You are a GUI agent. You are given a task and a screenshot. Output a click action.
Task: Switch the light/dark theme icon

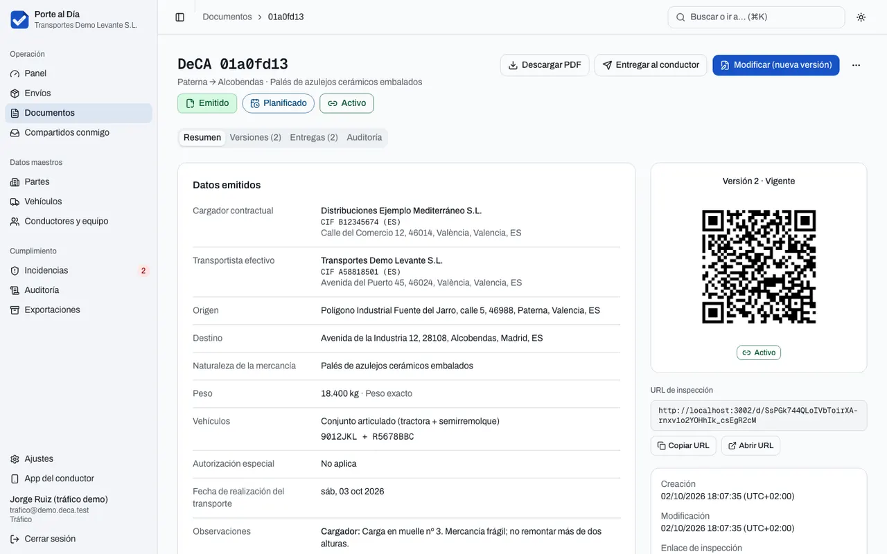point(861,17)
